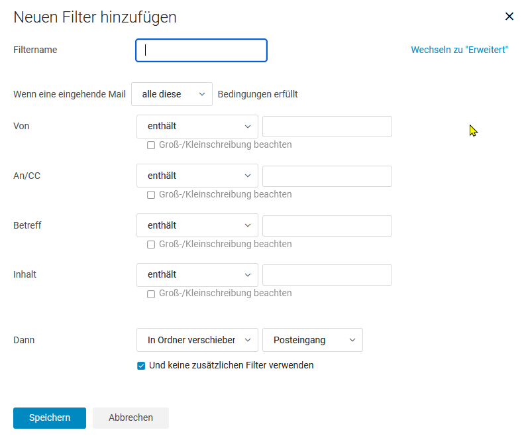Enable case sensitivity for An/CC
524x438 pixels.
pos(151,195)
